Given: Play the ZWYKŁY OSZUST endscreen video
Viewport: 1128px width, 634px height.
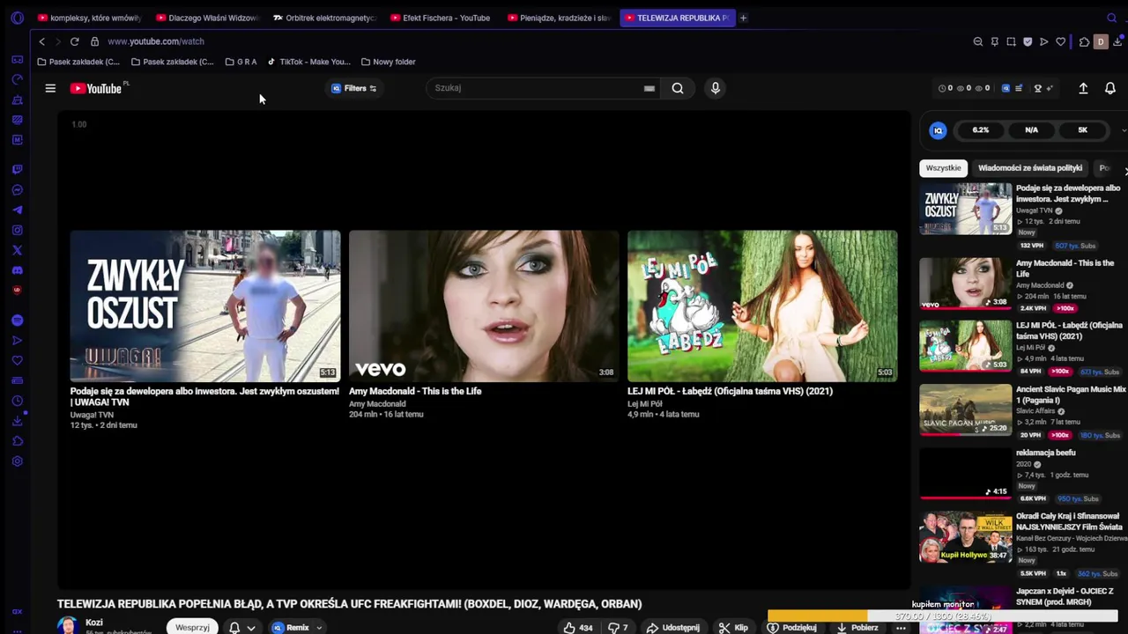Looking at the screenshot, I should click(205, 306).
